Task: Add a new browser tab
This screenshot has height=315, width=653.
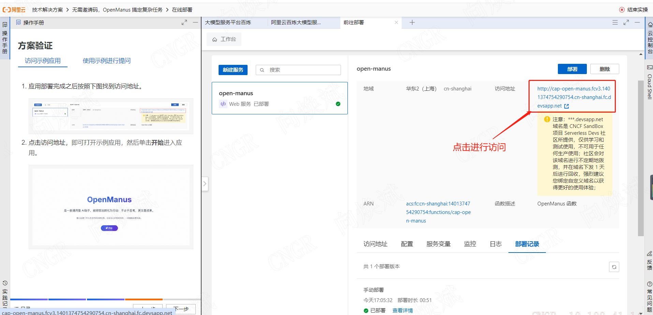Action: [x=412, y=23]
